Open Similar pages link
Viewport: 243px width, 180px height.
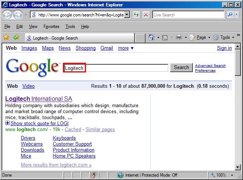coord(100,130)
